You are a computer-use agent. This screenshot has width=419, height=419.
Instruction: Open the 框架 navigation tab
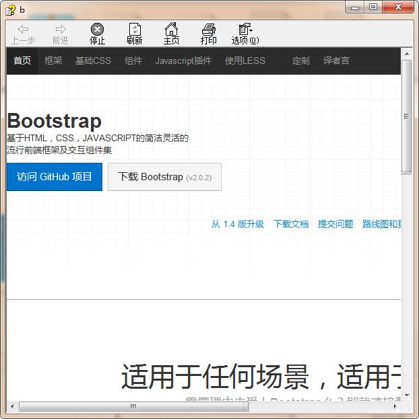point(53,61)
